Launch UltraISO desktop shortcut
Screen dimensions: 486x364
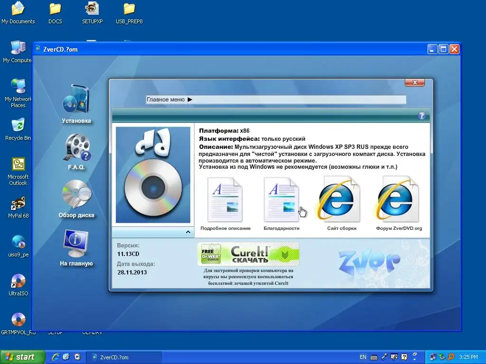point(18,285)
